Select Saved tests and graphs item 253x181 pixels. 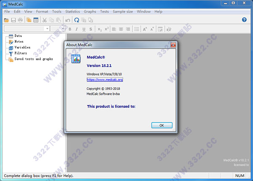click(34, 59)
